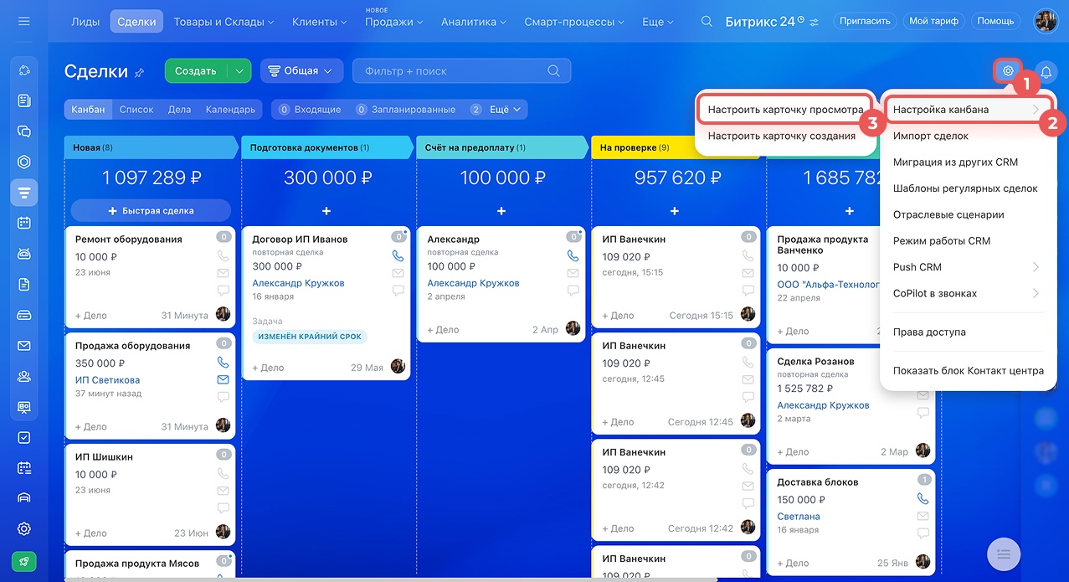1069x582 pixels.
Task: Open the Создать button dropdown arrow
Action: point(239,71)
